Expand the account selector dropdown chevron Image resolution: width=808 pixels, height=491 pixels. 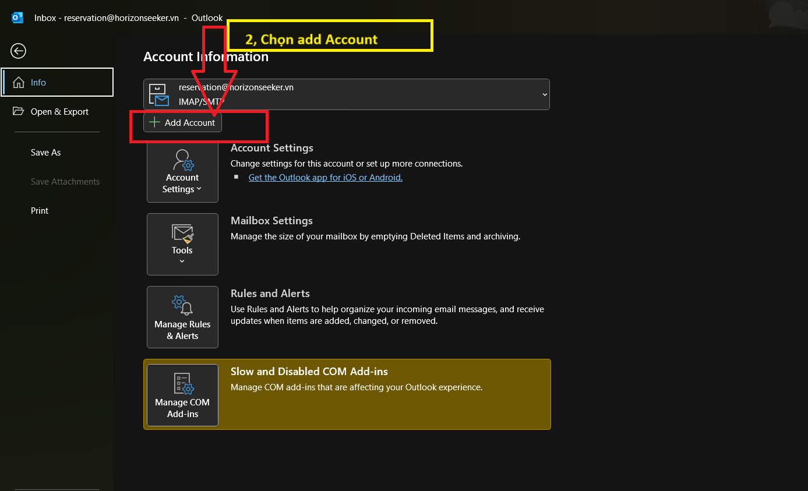click(545, 94)
